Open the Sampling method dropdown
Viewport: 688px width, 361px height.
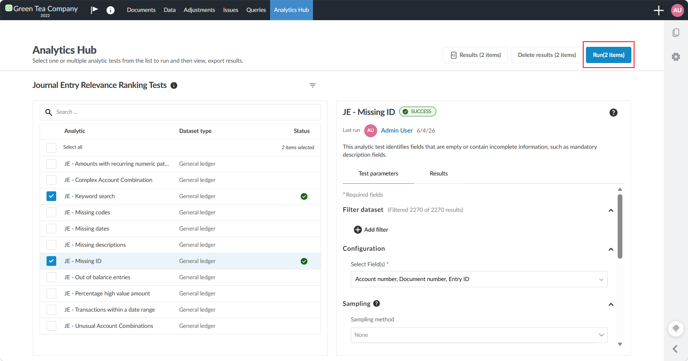tap(479, 335)
